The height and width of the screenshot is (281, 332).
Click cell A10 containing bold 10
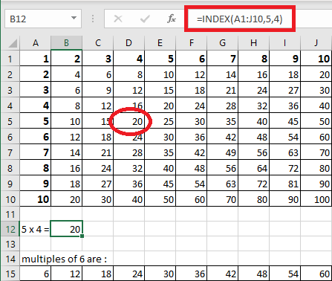pos(36,199)
